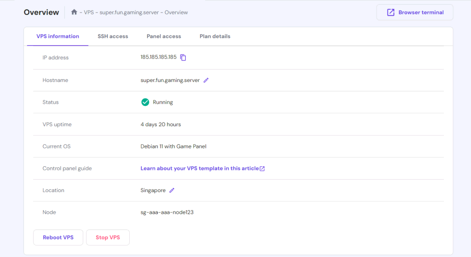This screenshot has width=471, height=257.
Task: Open the VPS template article link
Action: (x=200, y=169)
